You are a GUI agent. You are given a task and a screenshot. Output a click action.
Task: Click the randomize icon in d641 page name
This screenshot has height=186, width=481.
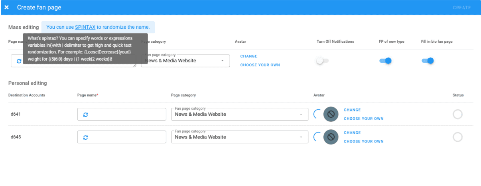click(85, 115)
